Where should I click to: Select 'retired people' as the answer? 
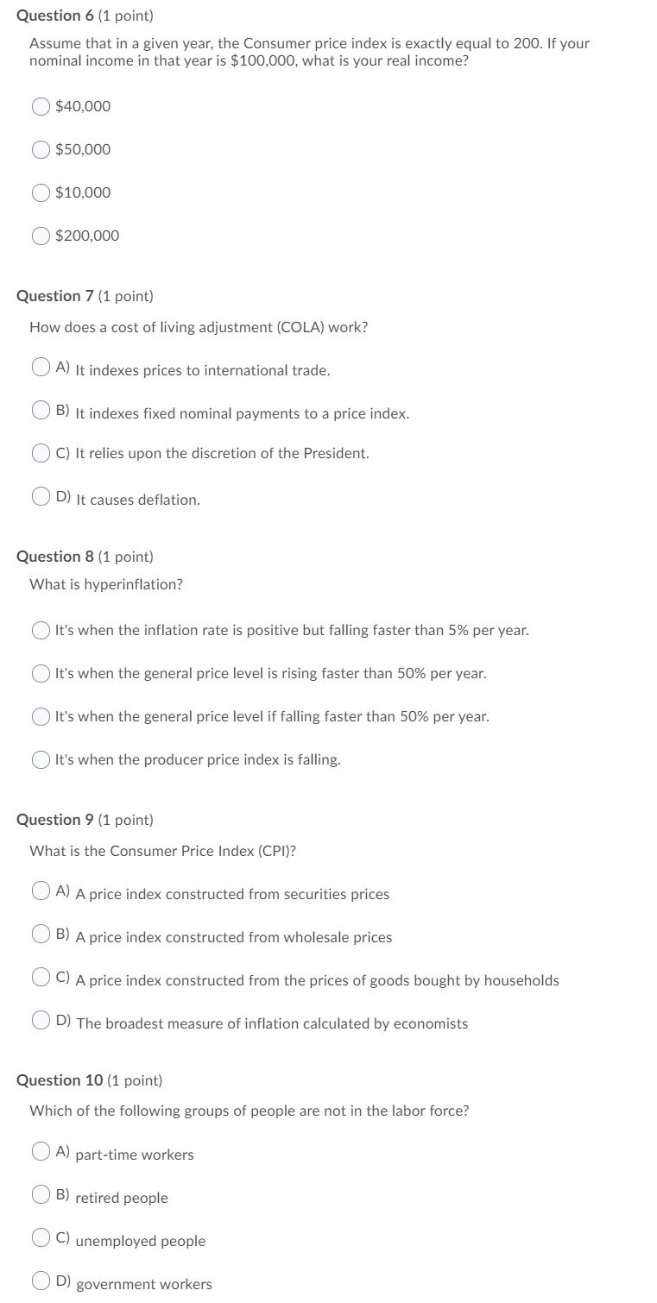coord(40,1193)
